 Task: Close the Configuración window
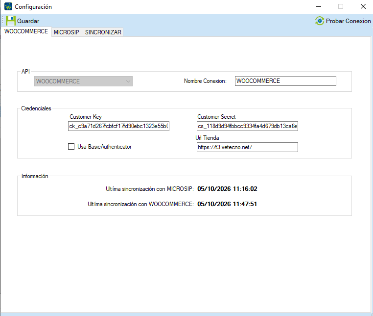pyautogui.click(x=363, y=6)
